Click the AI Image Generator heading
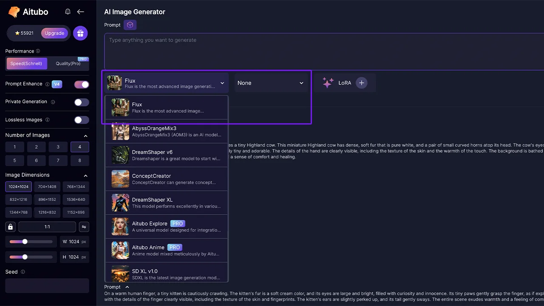Viewport: 544px width, 306px height. [x=135, y=12]
